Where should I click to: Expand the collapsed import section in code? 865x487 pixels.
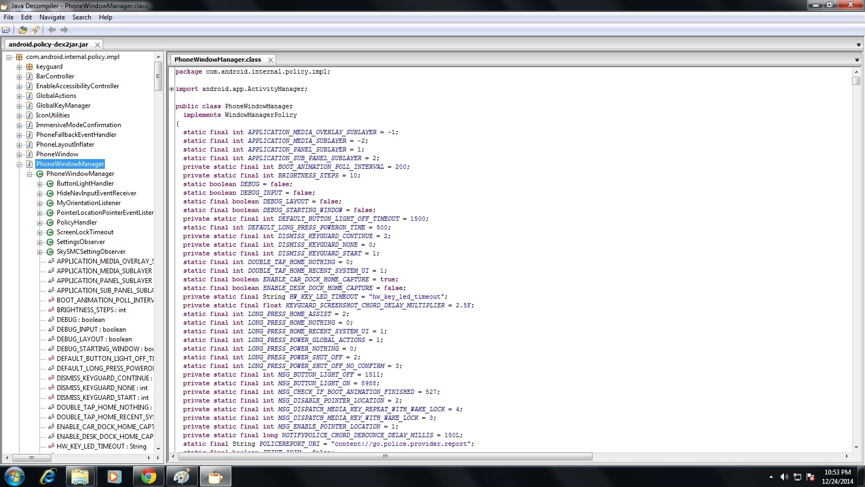172,89
